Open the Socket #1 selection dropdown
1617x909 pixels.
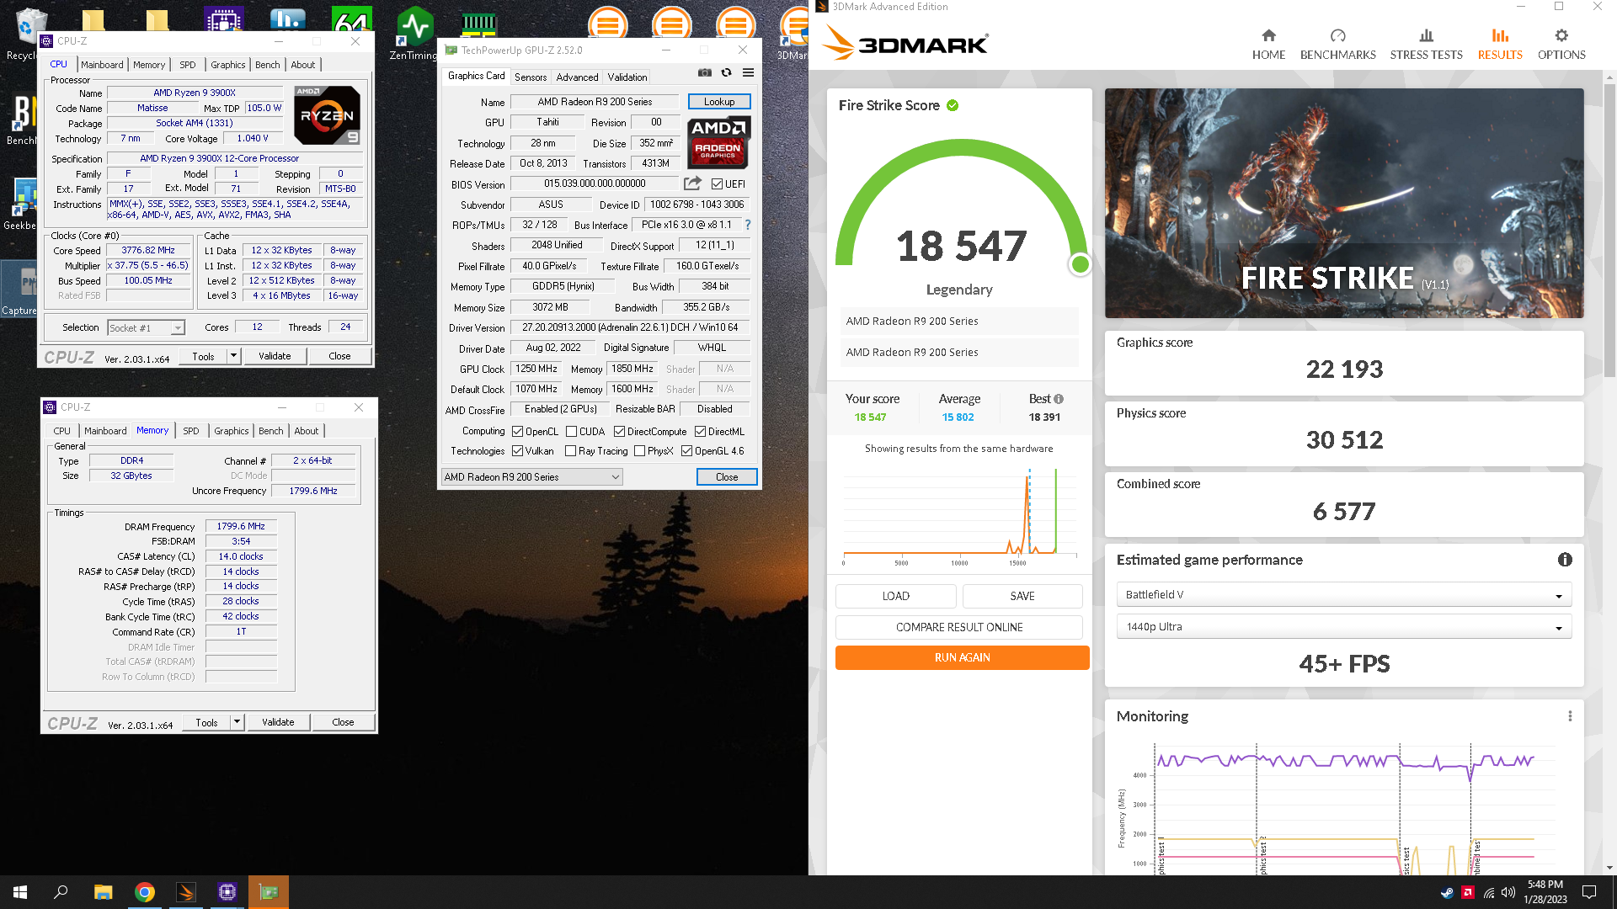(146, 328)
